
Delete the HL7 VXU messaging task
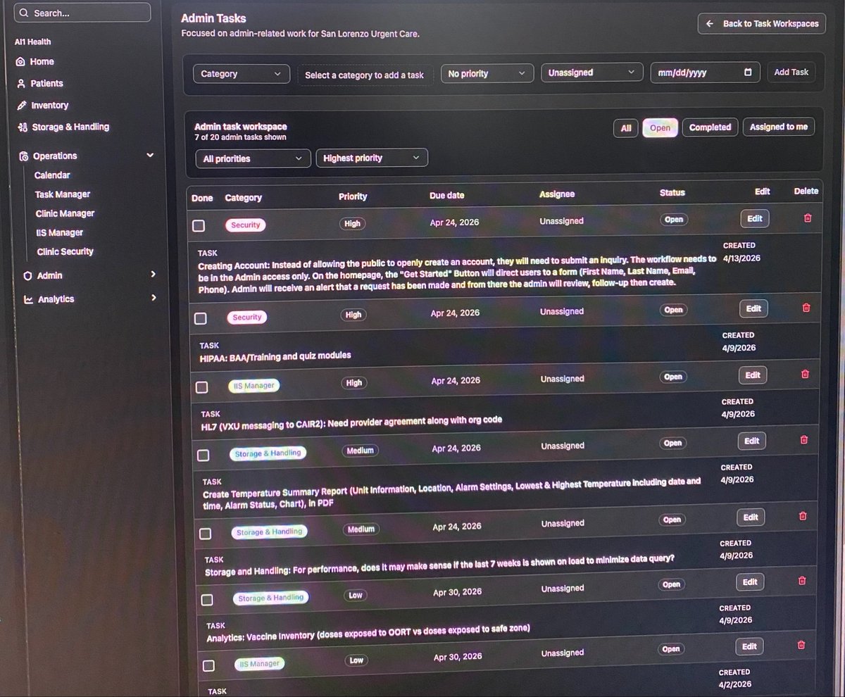tap(805, 375)
